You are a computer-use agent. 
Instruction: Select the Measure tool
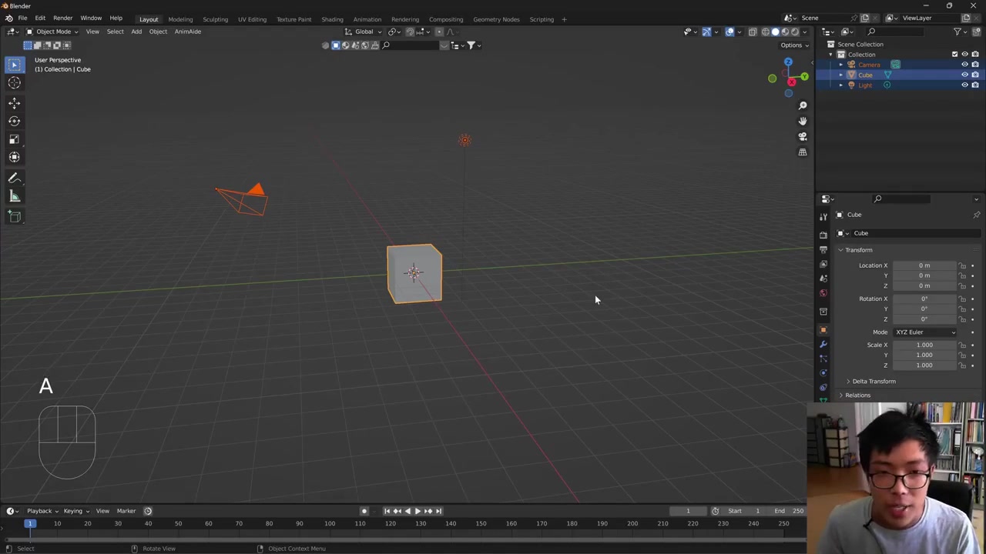[14, 196]
